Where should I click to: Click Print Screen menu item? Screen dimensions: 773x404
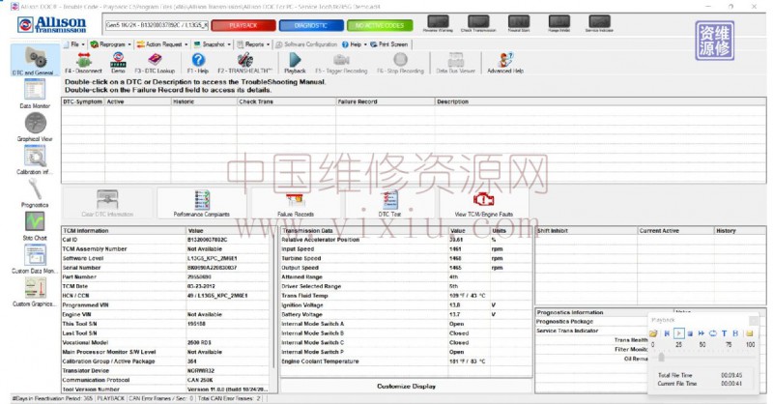click(x=389, y=44)
